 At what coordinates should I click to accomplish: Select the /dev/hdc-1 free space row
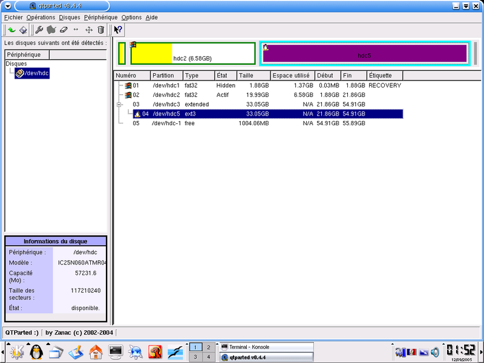(x=259, y=123)
